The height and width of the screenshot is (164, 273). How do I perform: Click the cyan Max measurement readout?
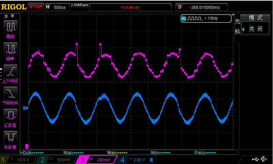86,152
